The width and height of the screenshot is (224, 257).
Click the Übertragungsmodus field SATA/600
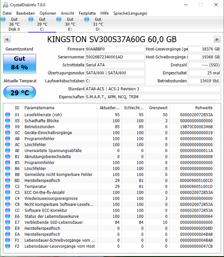pyautogui.click(x=115, y=73)
